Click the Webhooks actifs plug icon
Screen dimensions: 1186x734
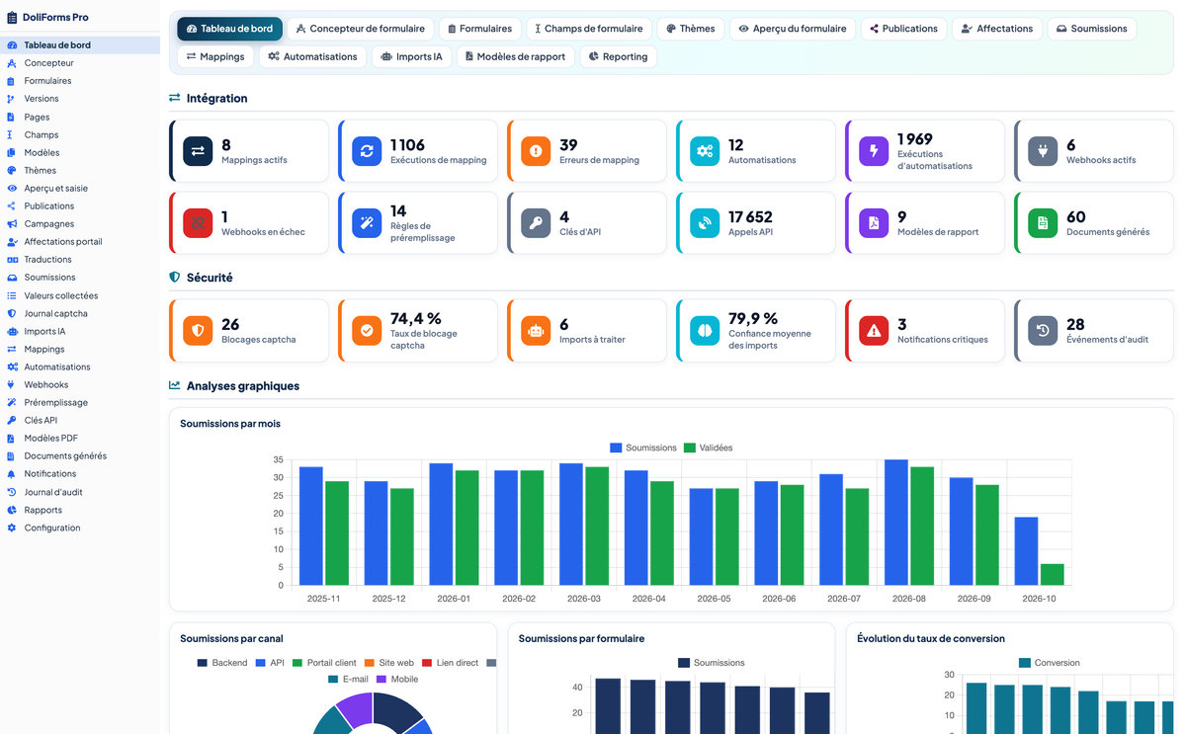pyautogui.click(x=1043, y=151)
